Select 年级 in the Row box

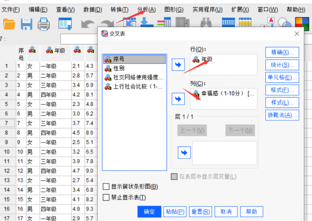[x=223, y=59]
